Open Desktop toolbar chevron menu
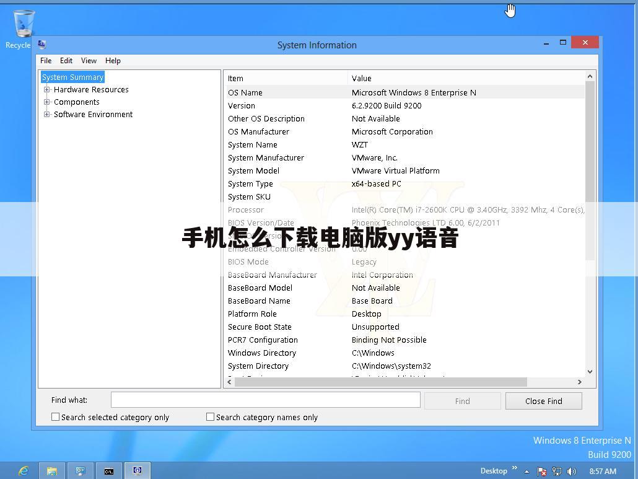The height and width of the screenshot is (479, 638). tap(515, 468)
